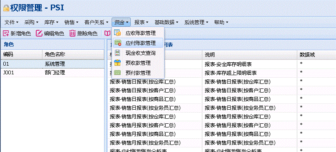Click the 说明 column header
The image size is (336, 152).
249,55
